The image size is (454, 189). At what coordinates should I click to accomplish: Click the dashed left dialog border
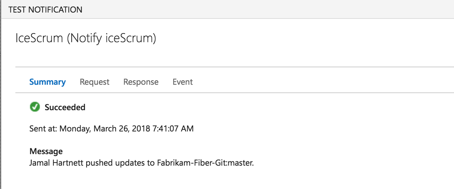tap(1, 94)
